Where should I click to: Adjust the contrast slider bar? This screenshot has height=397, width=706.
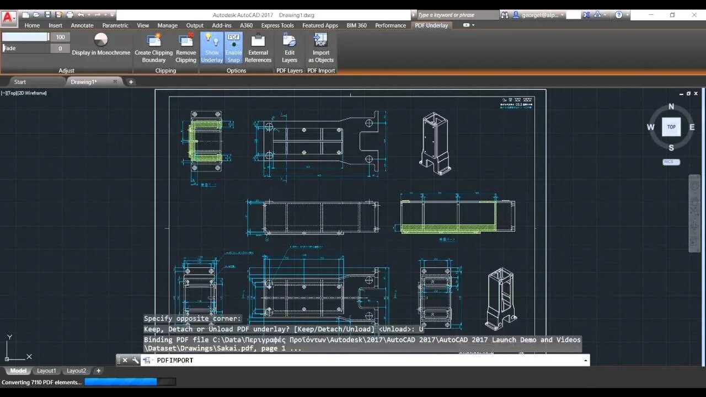pos(25,37)
